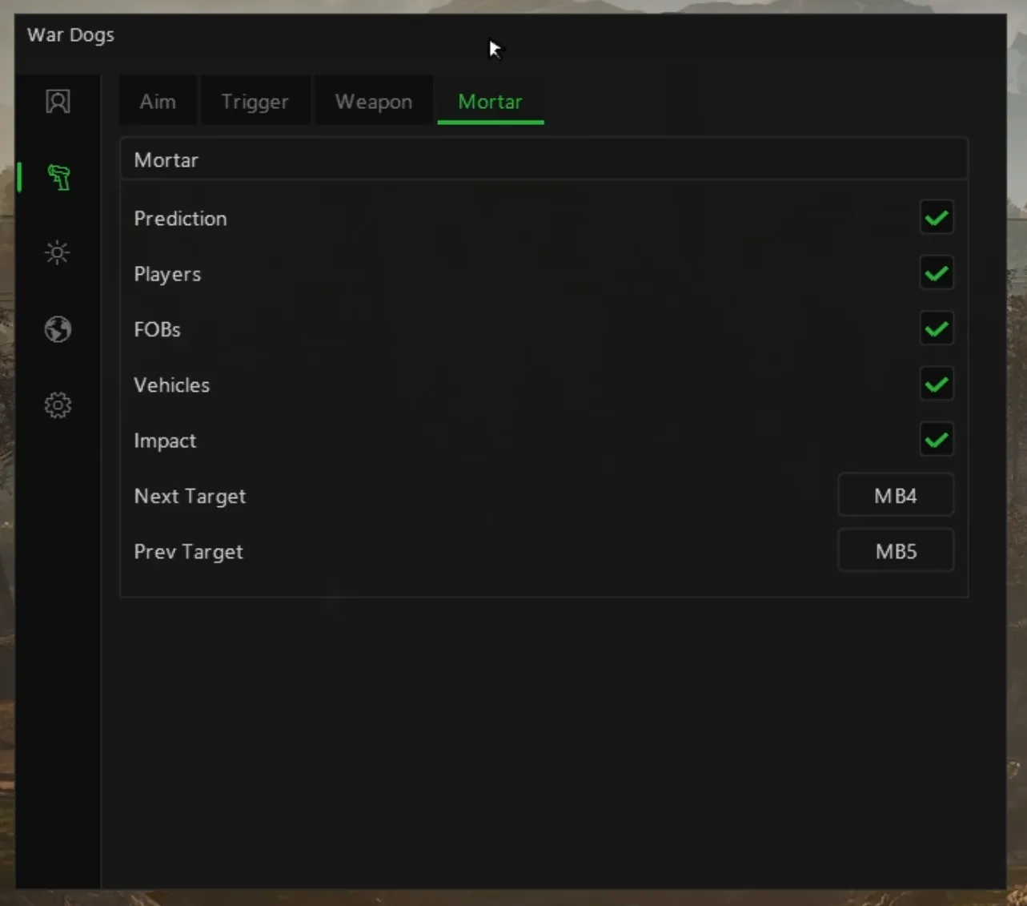The height and width of the screenshot is (906, 1027).
Task: Click the Mortar section header
Action: click(x=544, y=159)
